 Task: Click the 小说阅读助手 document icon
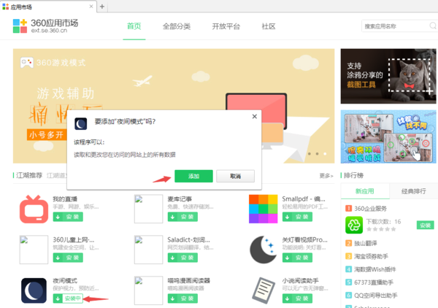(263, 290)
